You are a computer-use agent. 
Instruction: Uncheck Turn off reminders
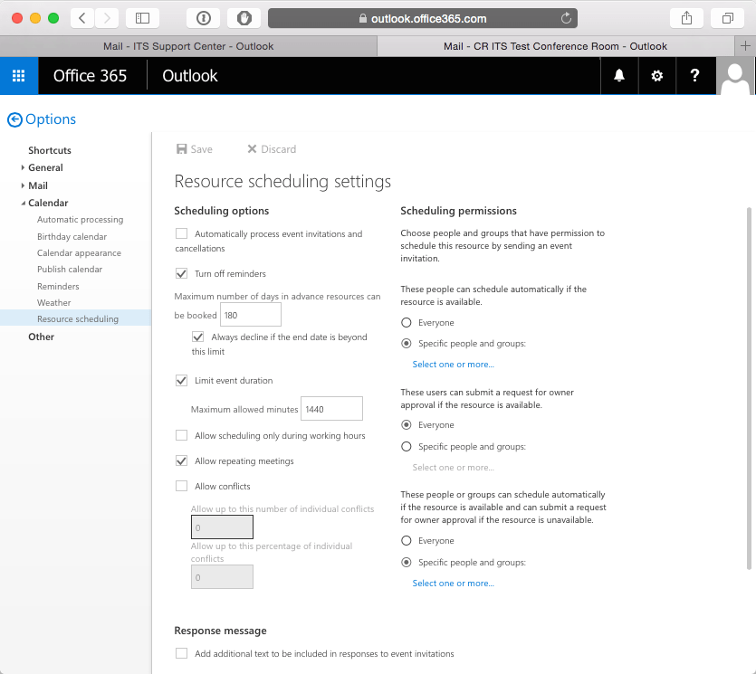[x=180, y=274]
